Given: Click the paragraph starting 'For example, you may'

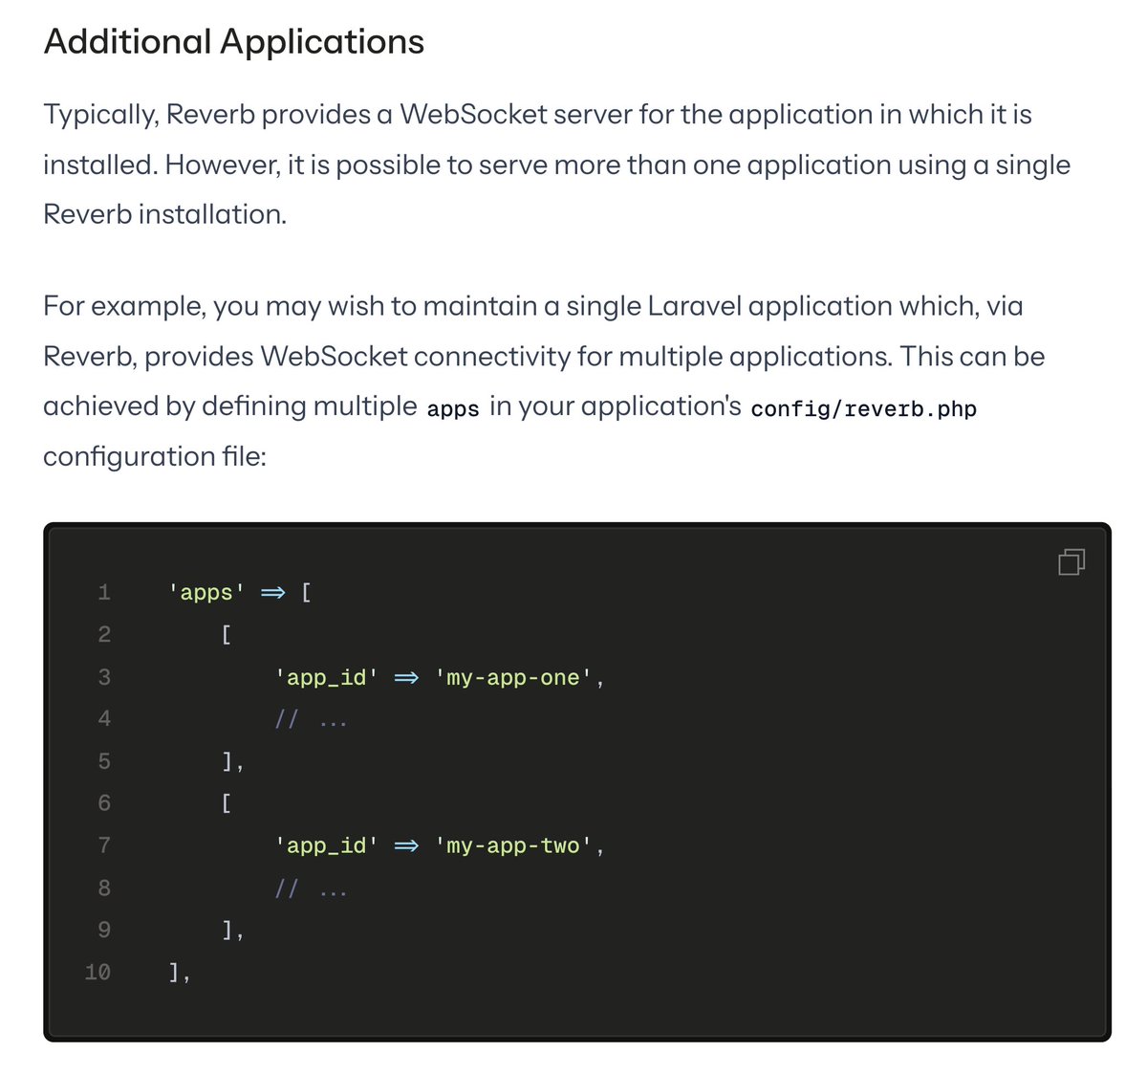Looking at the screenshot, I should [545, 381].
